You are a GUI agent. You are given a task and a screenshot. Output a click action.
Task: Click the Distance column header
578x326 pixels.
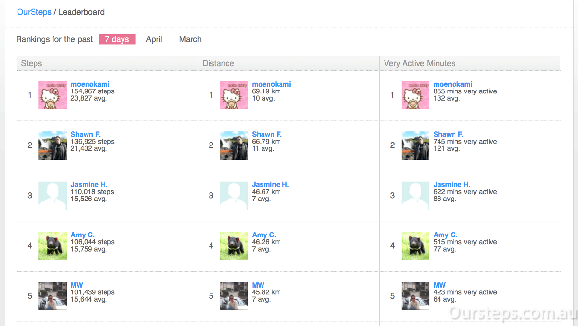pos(218,63)
